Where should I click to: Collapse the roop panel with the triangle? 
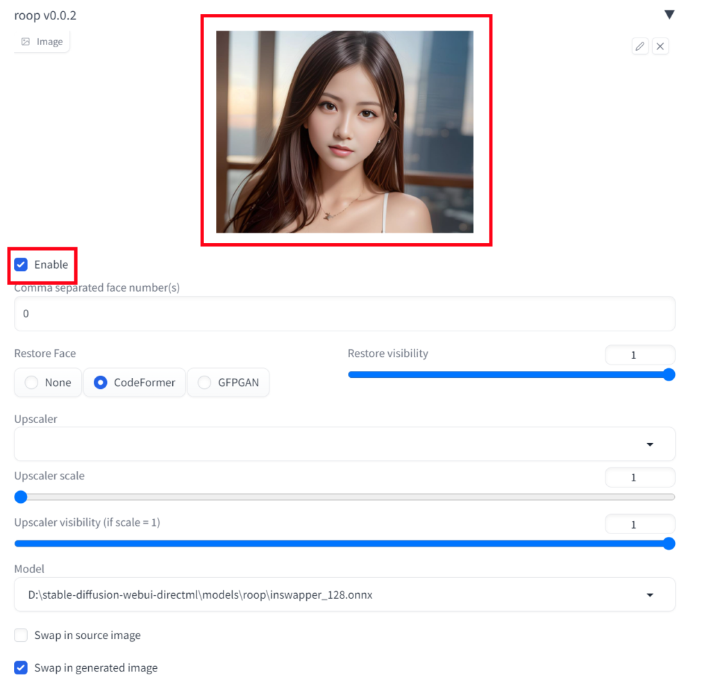coord(669,13)
